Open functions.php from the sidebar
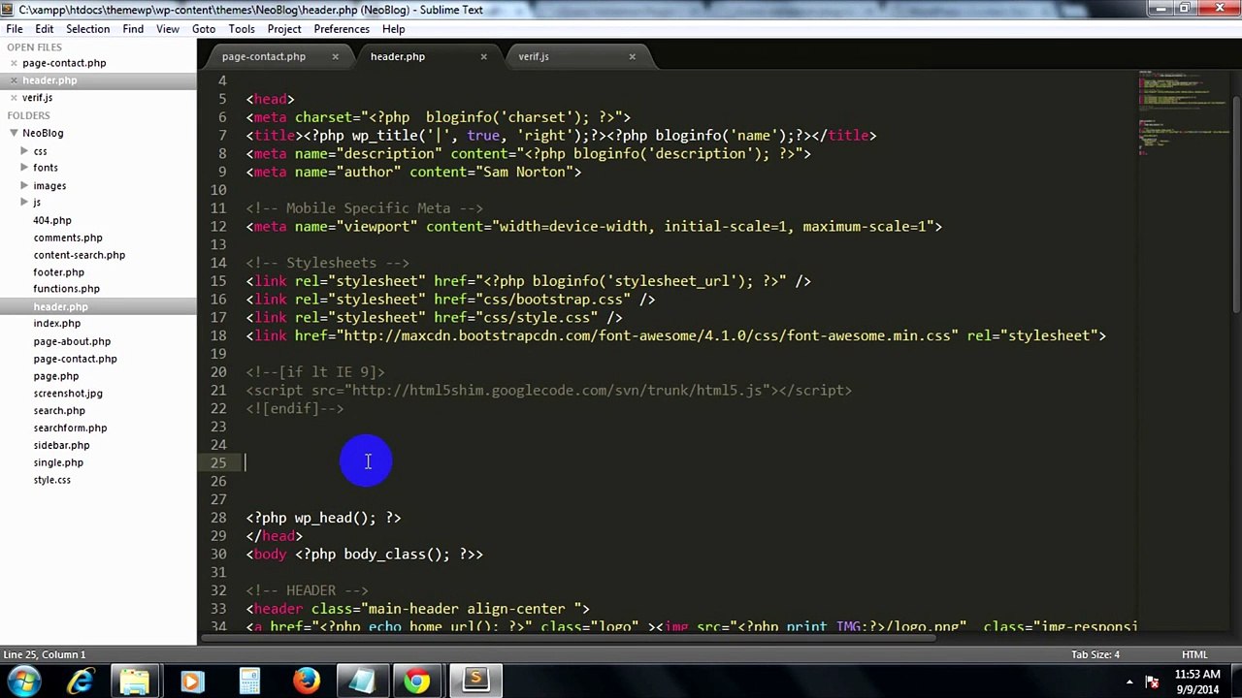The height and width of the screenshot is (698, 1242). coord(67,289)
